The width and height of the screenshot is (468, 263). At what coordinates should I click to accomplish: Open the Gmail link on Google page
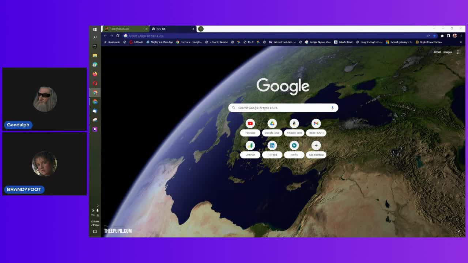tap(437, 52)
